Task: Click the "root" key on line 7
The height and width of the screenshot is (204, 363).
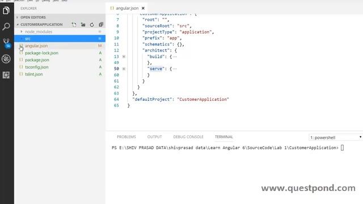Action: [150, 20]
